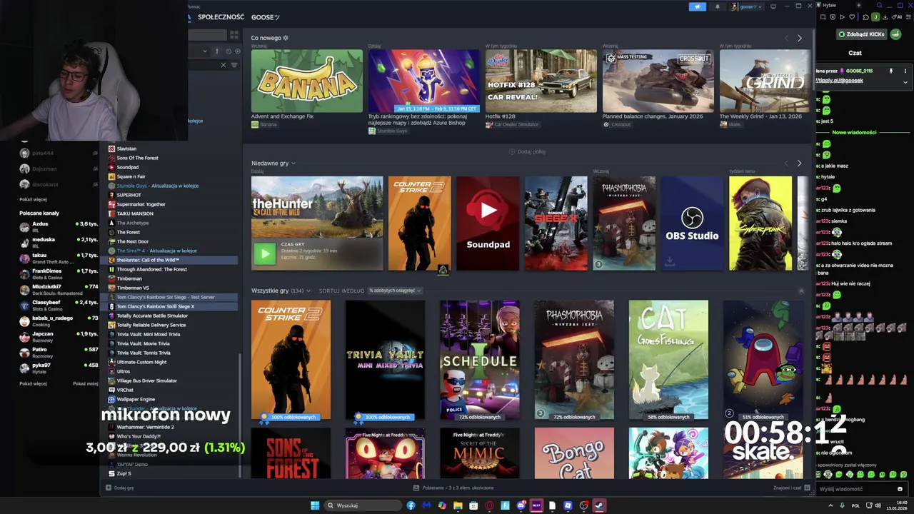Play theHunter with green play button
Viewport: 914px width, 514px height.
[x=265, y=253]
